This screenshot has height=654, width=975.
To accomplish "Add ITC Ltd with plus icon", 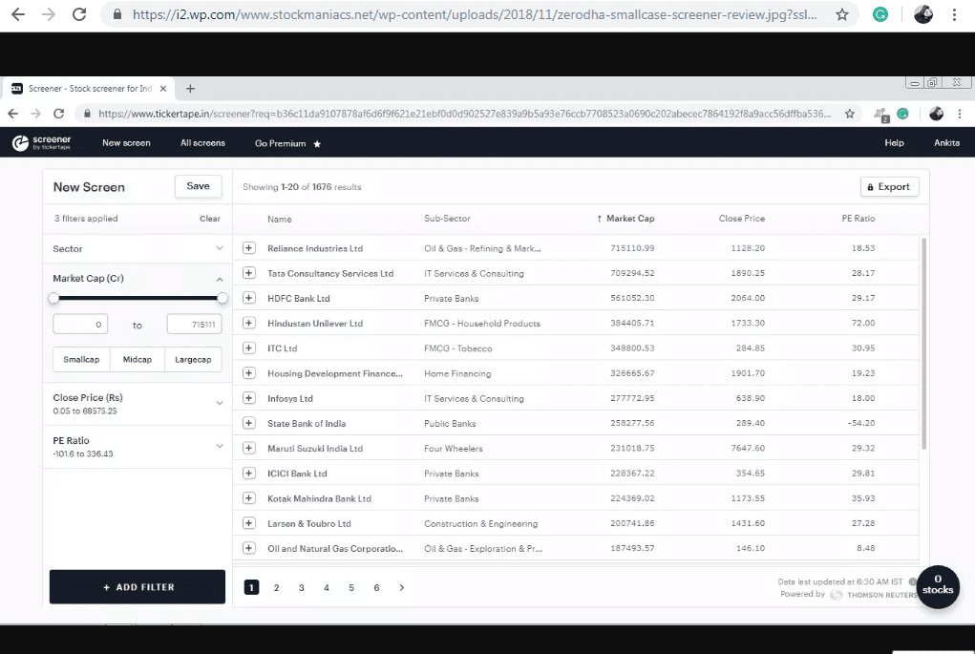I will coord(248,348).
